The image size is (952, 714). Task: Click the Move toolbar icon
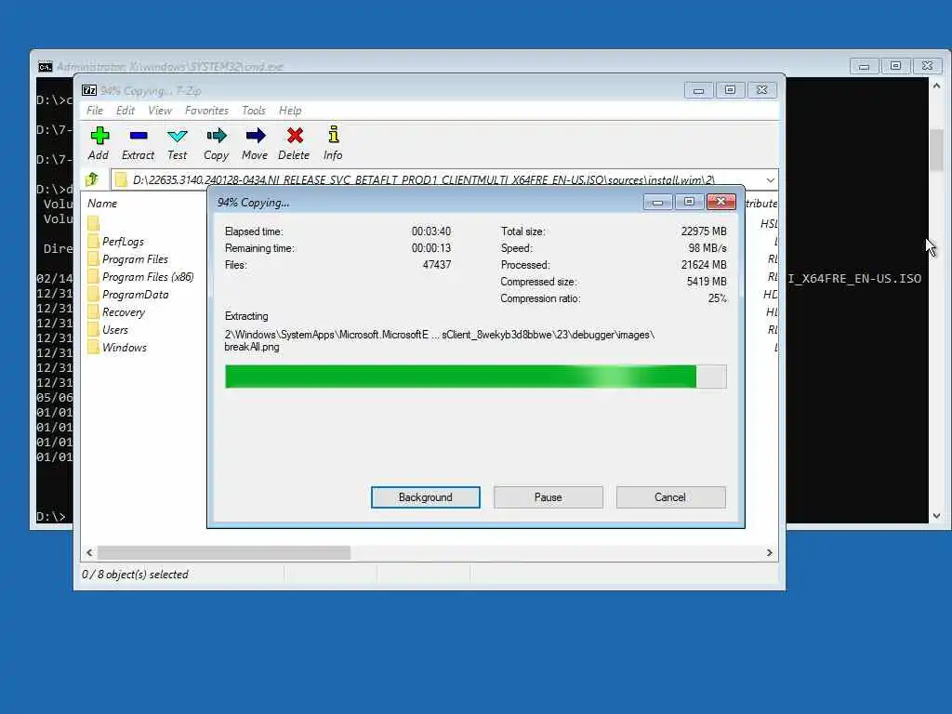pos(255,136)
